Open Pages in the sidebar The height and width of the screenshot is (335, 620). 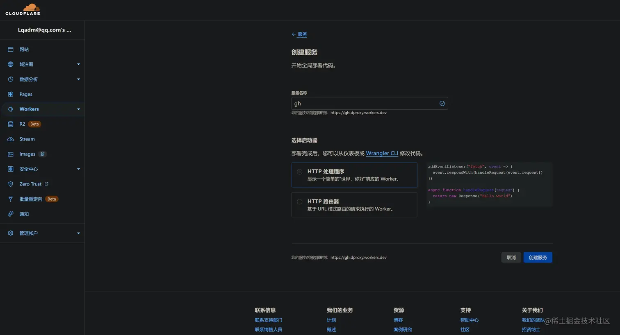point(26,94)
